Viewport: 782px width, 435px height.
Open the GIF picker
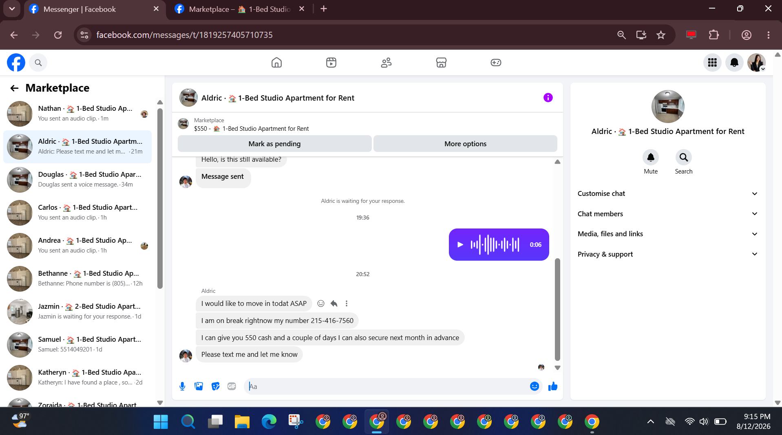pos(232,386)
